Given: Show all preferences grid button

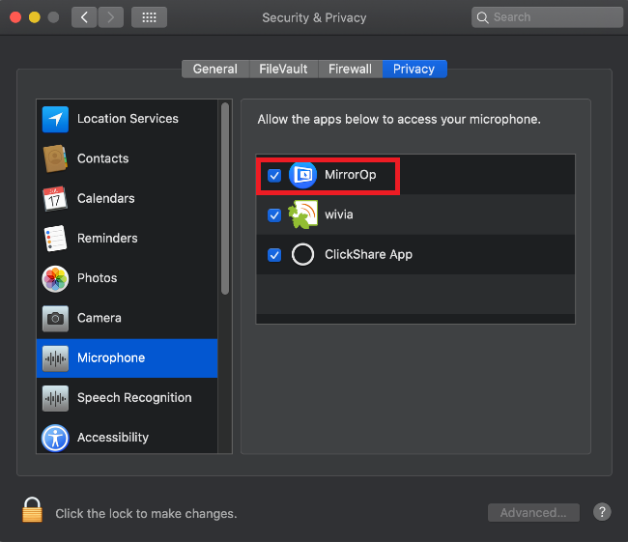Looking at the screenshot, I should [148, 17].
